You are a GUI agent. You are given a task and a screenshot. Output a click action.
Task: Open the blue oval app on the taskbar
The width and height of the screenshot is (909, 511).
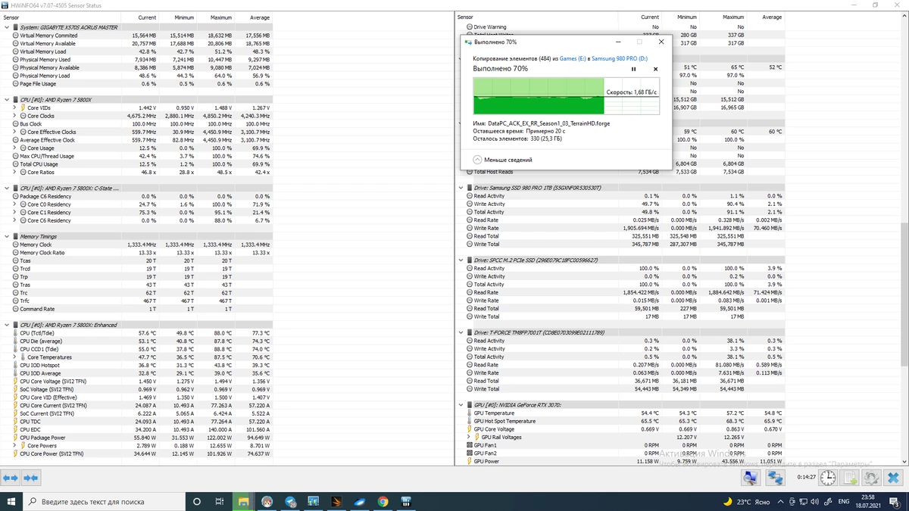pyautogui.click(x=360, y=501)
